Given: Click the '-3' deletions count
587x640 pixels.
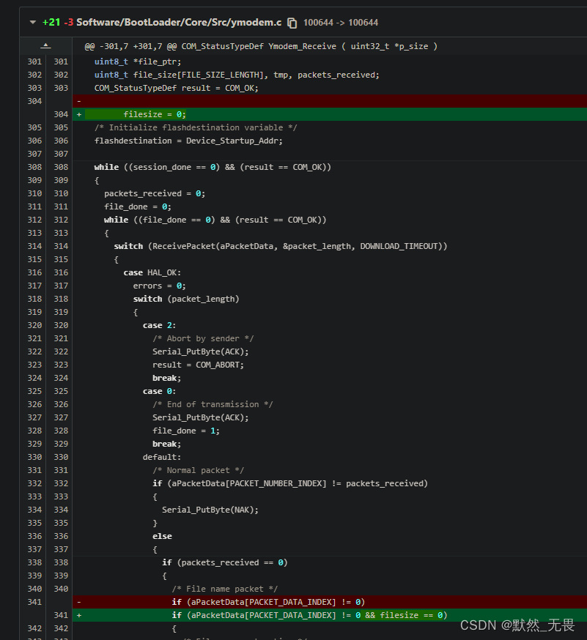Looking at the screenshot, I should coord(69,23).
